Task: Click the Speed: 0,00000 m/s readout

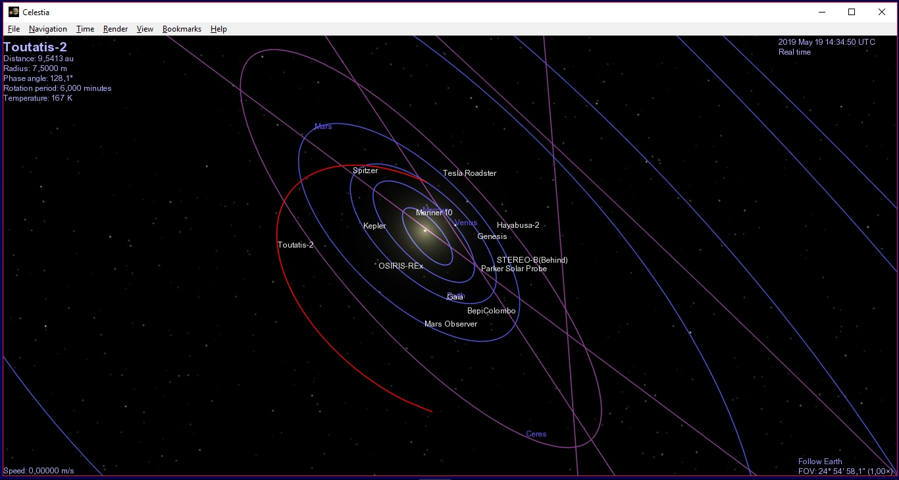Action: pyautogui.click(x=38, y=471)
